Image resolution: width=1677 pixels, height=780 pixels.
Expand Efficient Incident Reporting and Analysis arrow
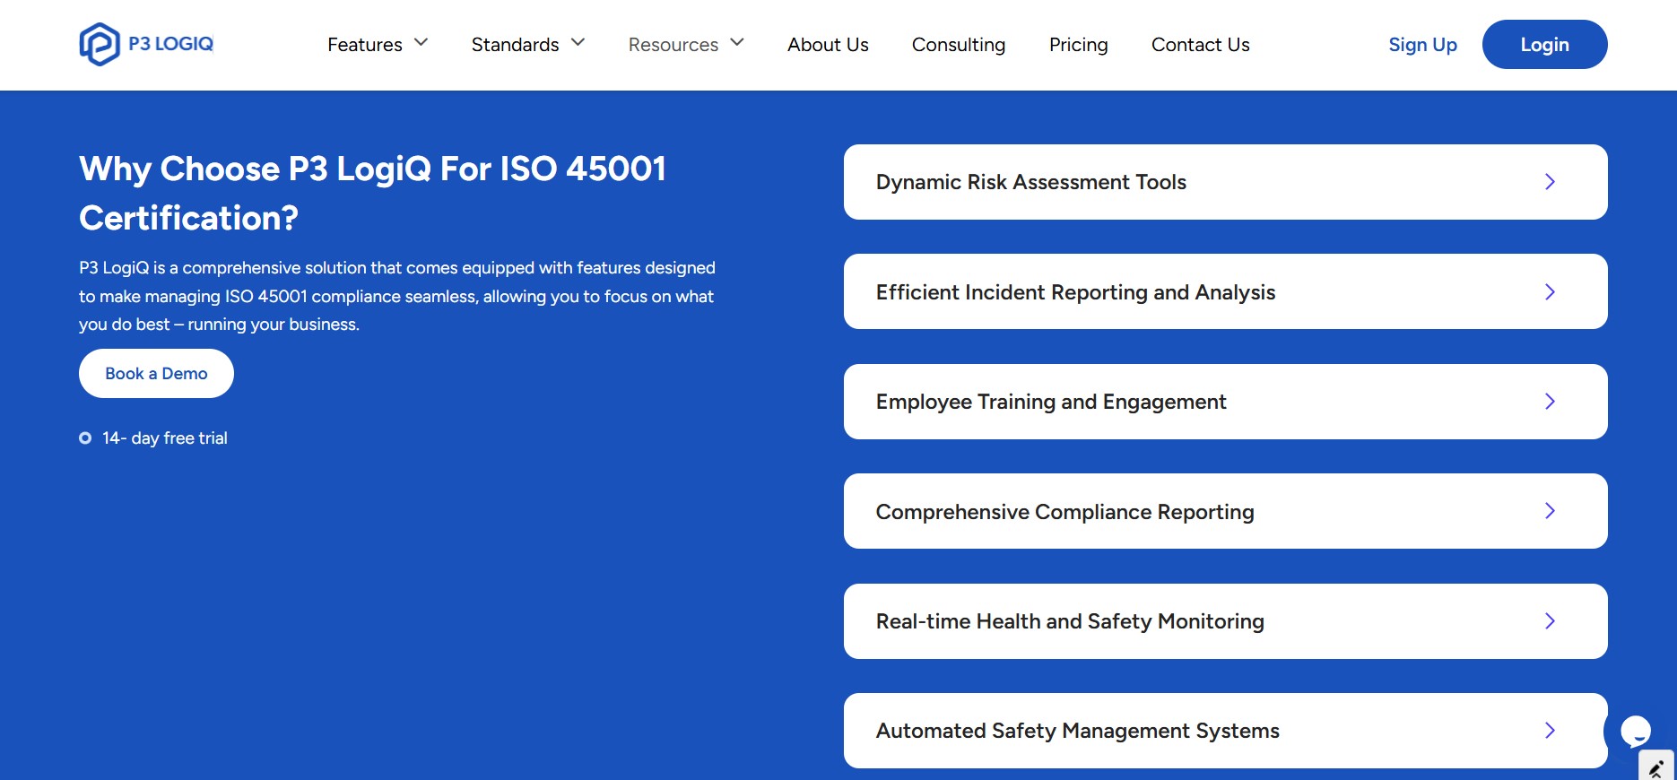1550,291
